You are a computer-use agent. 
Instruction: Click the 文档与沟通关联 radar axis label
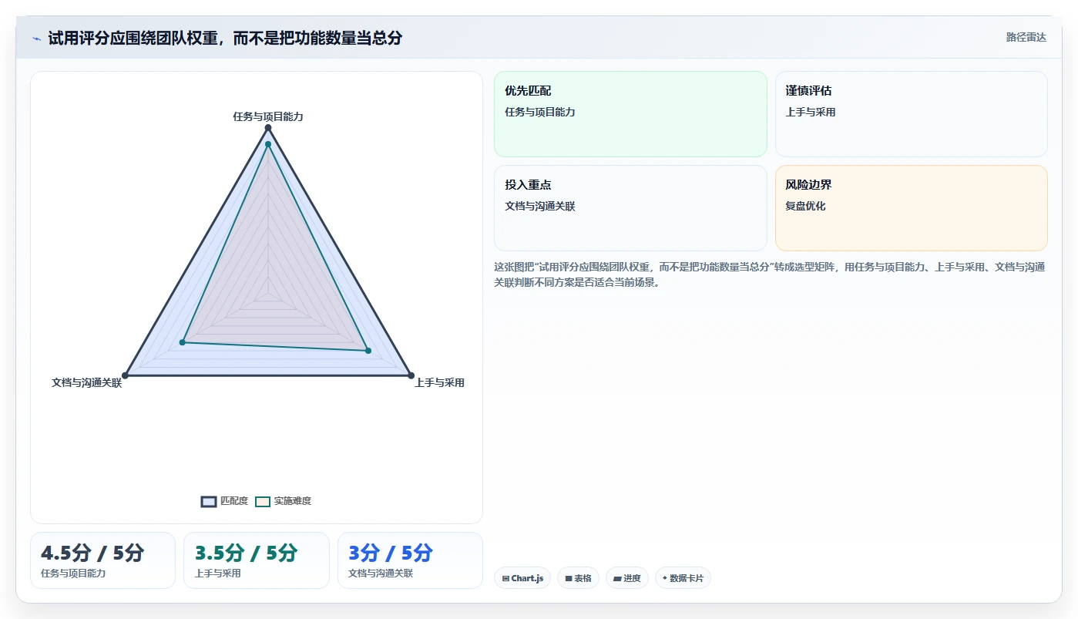[86, 382]
